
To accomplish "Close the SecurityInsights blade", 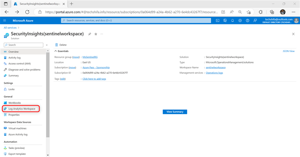I will click(x=293, y=34).
